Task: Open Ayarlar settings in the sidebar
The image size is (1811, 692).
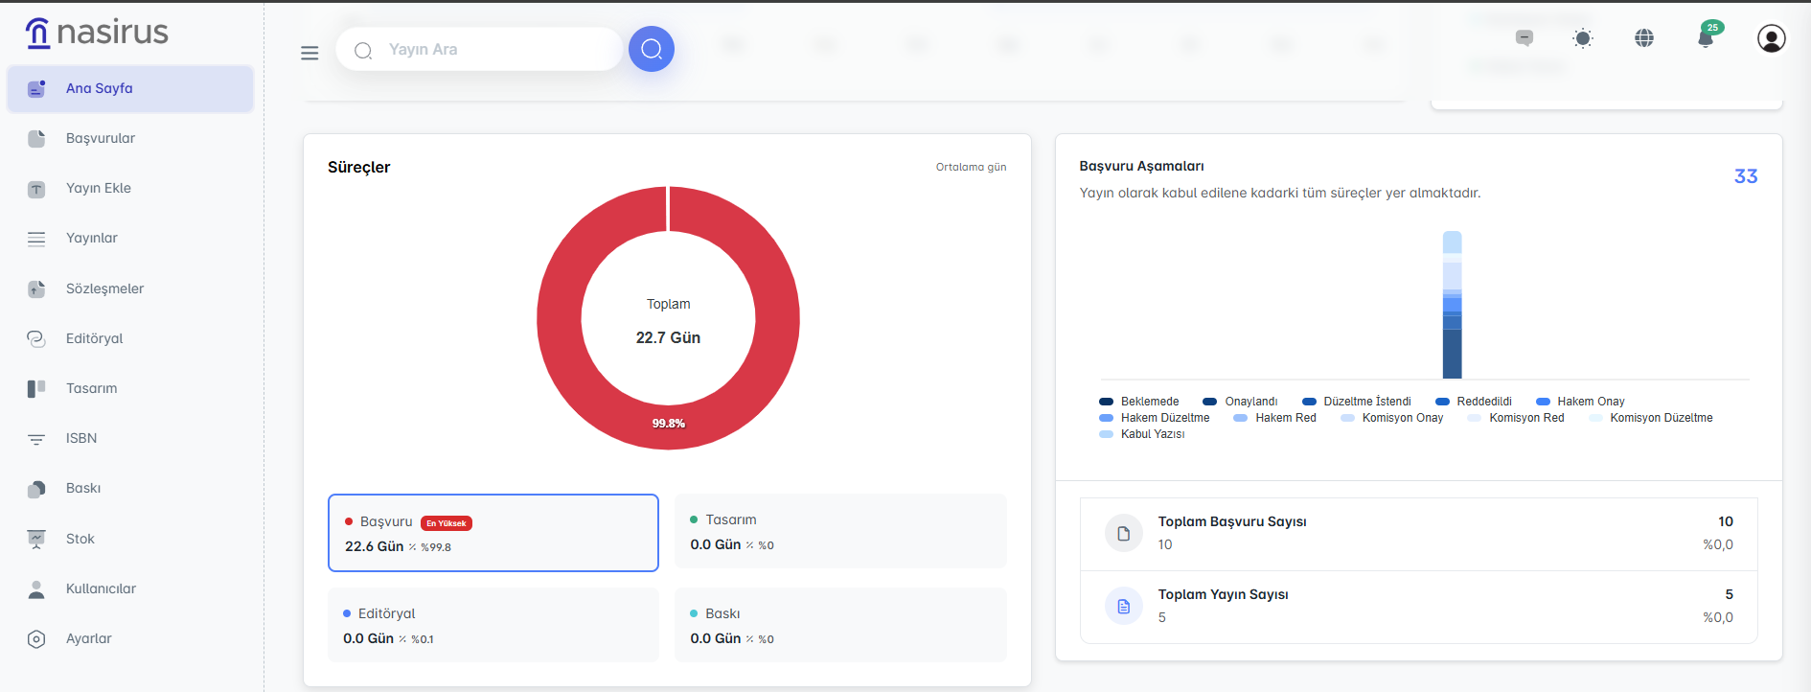Action: pyautogui.click(x=88, y=638)
